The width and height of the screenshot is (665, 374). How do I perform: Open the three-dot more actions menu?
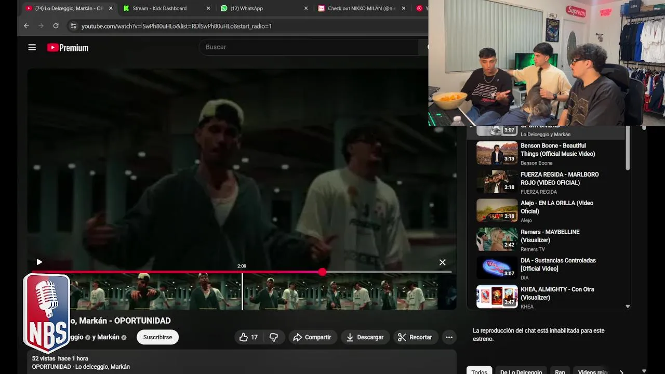coord(449,337)
